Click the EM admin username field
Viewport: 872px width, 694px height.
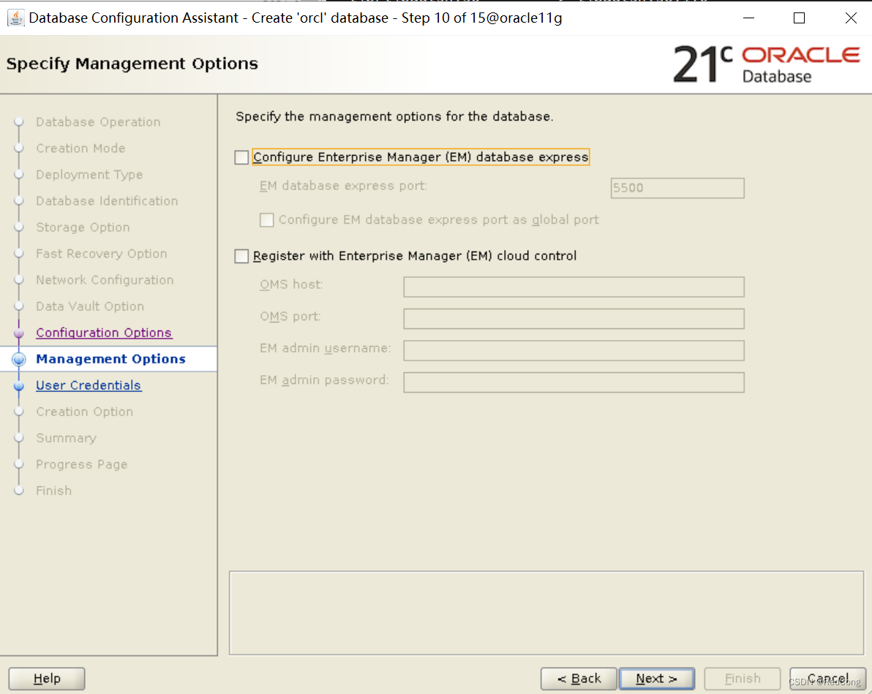pyautogui.click(x=574, y=350)
